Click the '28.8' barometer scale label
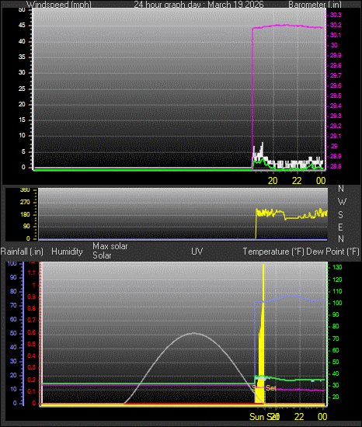 click(x=336, y=166)
